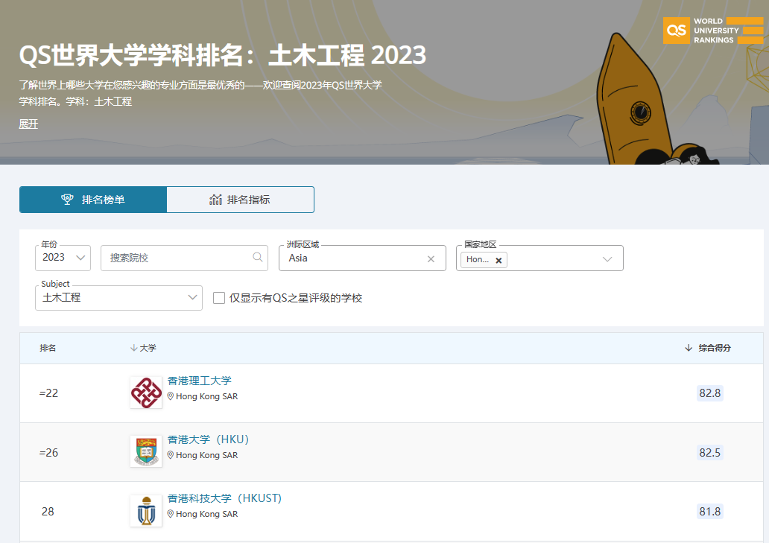Click Hong Kong SAR under 香港理工大学

pyautogui.click(x=207, y=396)
